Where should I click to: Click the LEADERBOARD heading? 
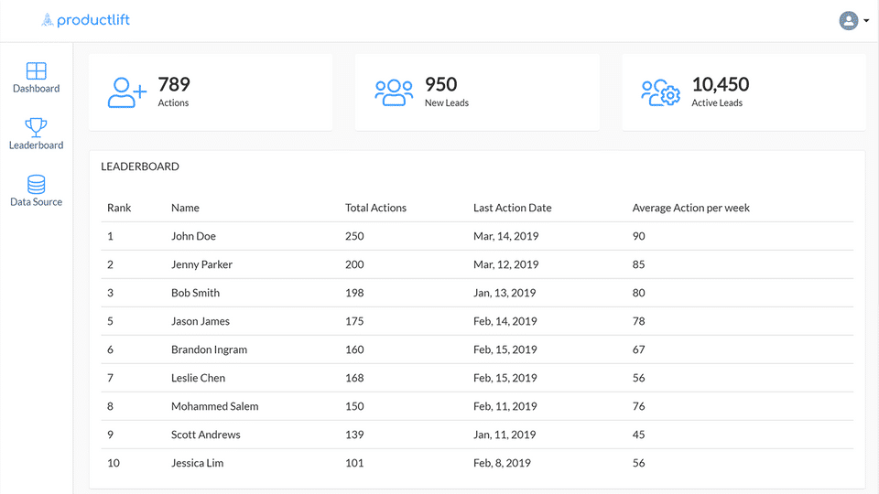pyautogui.click(x=140, y=166)
